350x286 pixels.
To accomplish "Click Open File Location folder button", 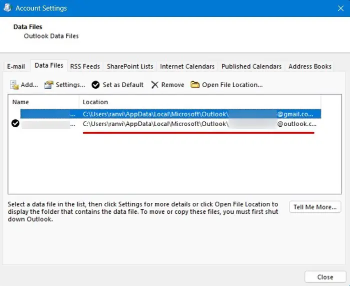I will click(226, 85).
